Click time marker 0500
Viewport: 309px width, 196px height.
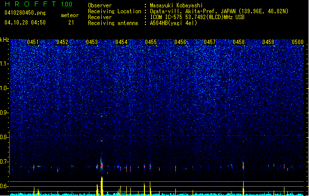[x=298, y=42]
